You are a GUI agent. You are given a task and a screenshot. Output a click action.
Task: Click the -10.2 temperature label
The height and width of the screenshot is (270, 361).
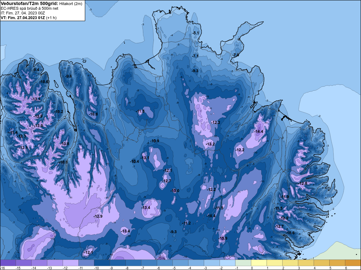coord(58,112)
